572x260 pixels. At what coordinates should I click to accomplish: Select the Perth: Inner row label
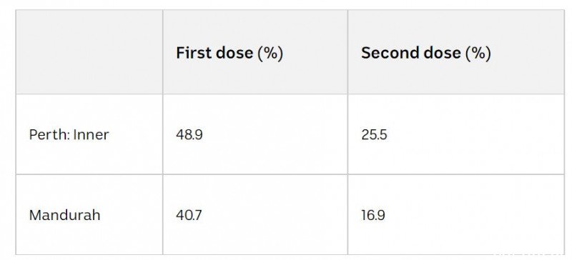pyautogui.click(x=69, y=135)
